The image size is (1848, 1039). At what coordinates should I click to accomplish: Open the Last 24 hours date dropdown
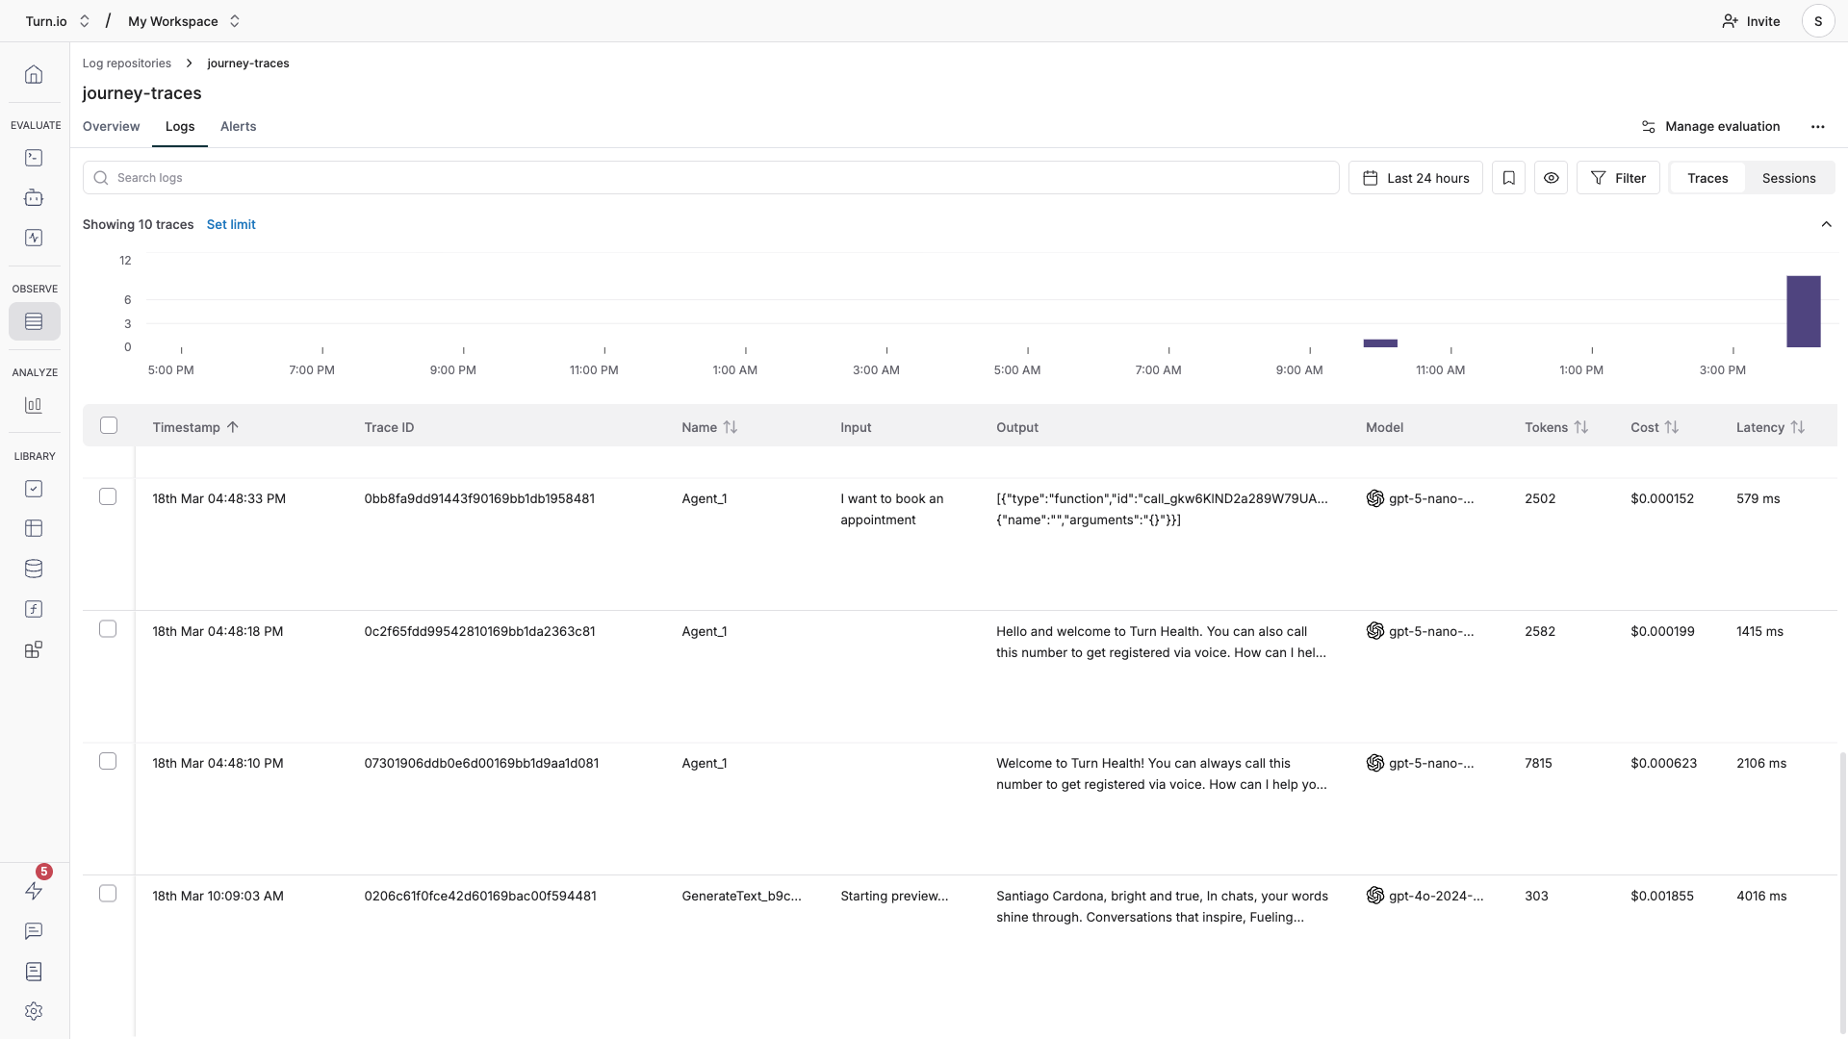pos(1415,178)
